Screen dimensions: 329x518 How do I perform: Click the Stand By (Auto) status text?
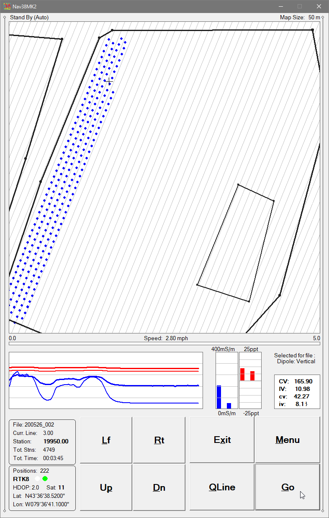click(x=29, y=17)
